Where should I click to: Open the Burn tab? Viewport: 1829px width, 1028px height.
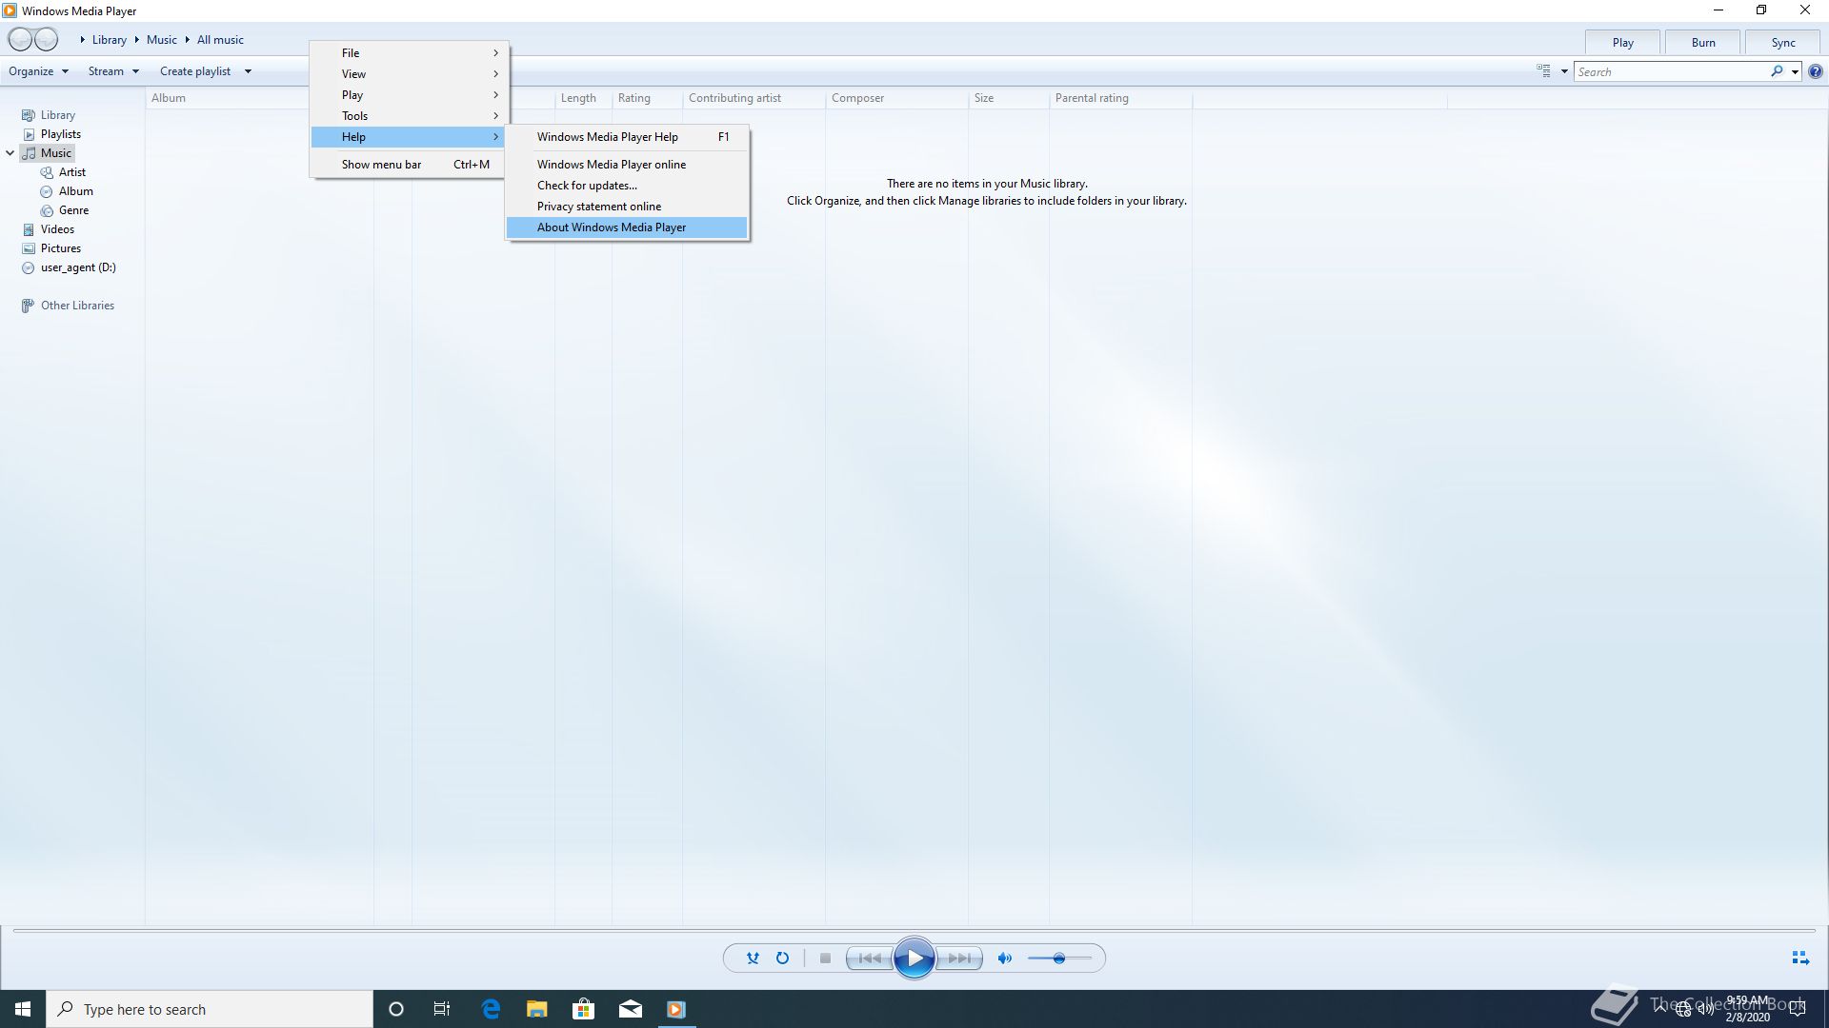(1702, 43)
